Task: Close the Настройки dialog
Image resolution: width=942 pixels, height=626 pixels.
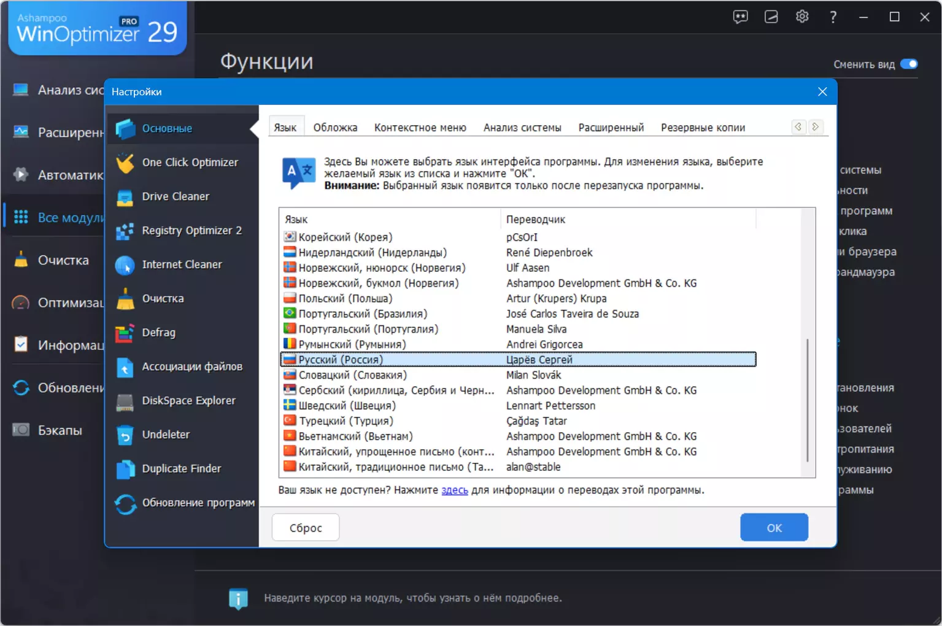Action: [x=822, y=91]
